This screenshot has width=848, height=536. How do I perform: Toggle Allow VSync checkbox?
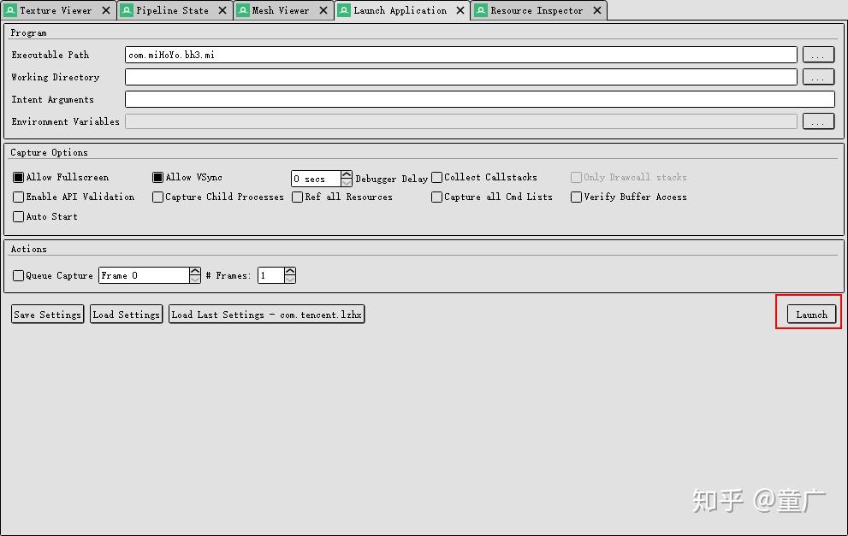point(158,177)
